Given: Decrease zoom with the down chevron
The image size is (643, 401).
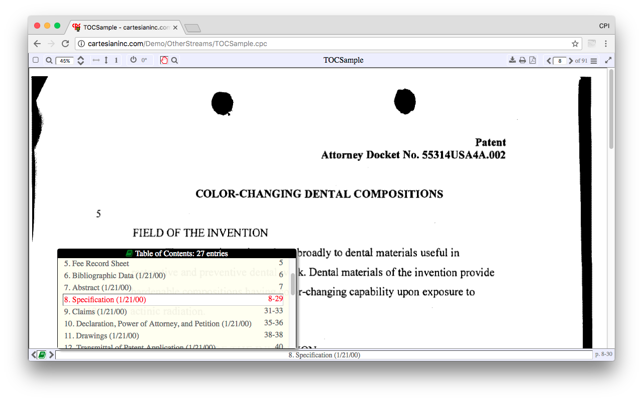Looking at the screenshot, I should click(x=80, y=64).
